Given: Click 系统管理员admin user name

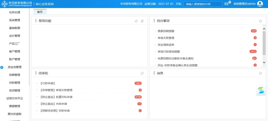Looking at the screenshot, I should [245, 4].
